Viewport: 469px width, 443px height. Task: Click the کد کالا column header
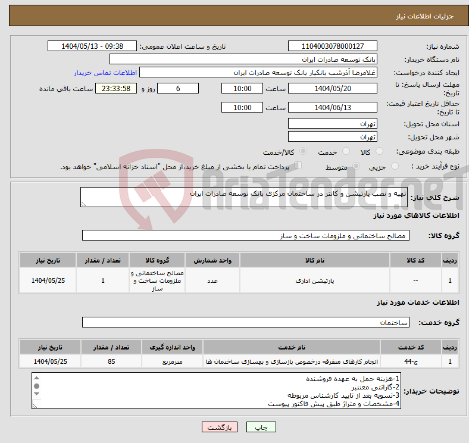415,260
